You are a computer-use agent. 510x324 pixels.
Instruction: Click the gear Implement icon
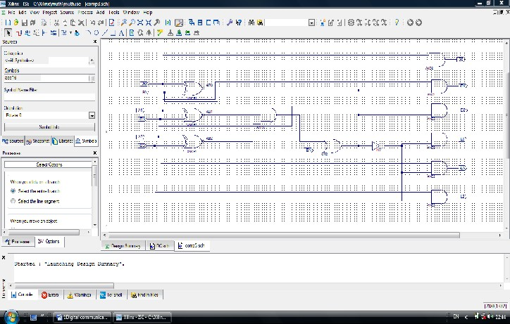click(x=351, y=22)
